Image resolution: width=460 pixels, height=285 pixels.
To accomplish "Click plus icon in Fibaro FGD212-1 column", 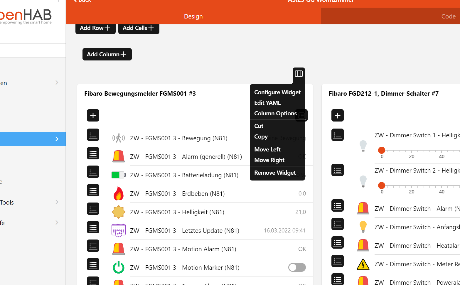I will click(338, 115).
